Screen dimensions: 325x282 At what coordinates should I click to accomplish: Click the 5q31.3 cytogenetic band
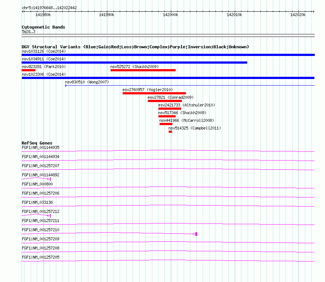point(28,32)
